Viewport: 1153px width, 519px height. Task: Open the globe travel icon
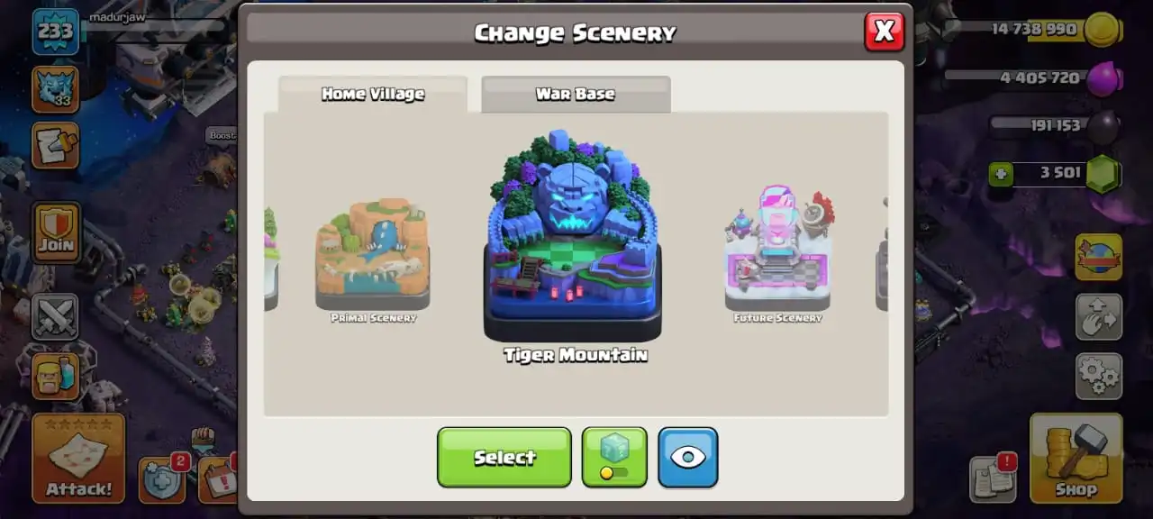point(1099,257)
